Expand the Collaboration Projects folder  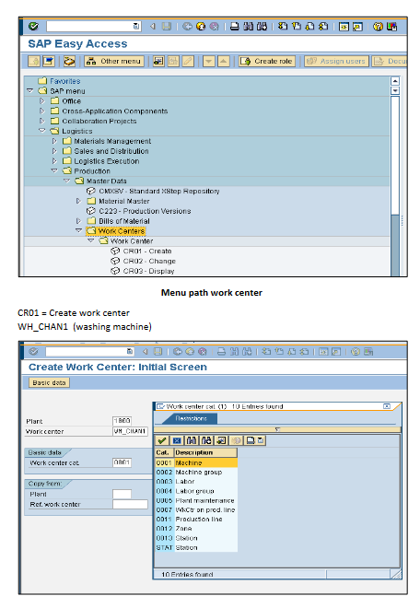[42, 121]
